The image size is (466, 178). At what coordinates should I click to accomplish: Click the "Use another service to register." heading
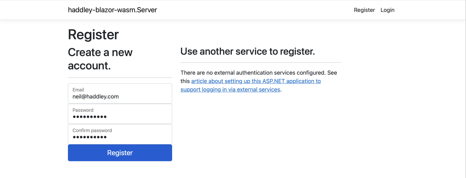[247, 51]
